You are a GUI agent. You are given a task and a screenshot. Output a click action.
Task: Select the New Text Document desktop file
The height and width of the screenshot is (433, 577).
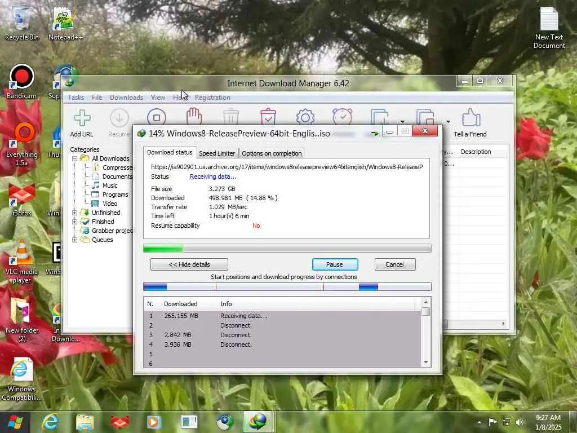tap(549, 28)
